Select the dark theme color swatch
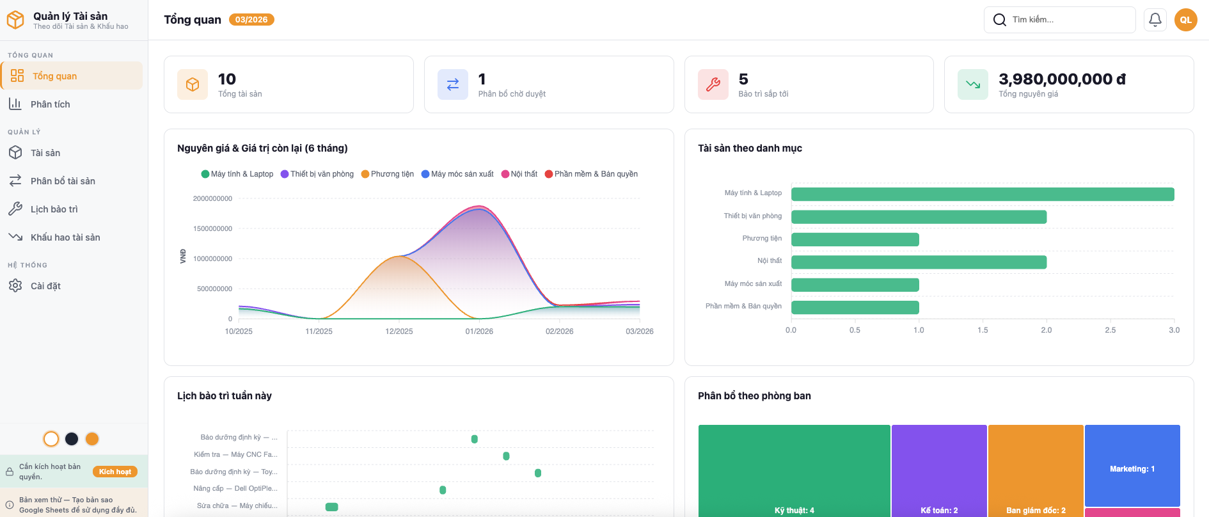This screenshot has height=517, width=1209. click(72, 439)
